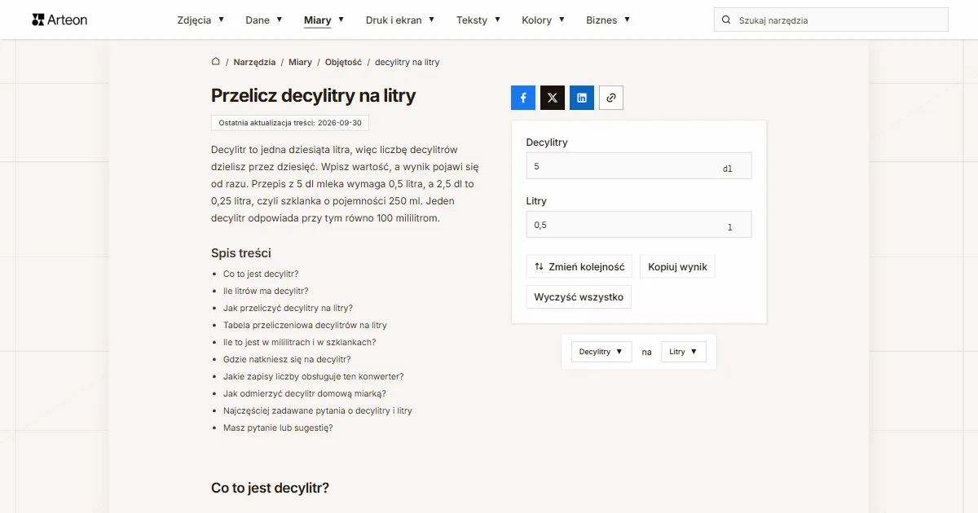Open the Druk i ekran menu

tap(400, 20)
